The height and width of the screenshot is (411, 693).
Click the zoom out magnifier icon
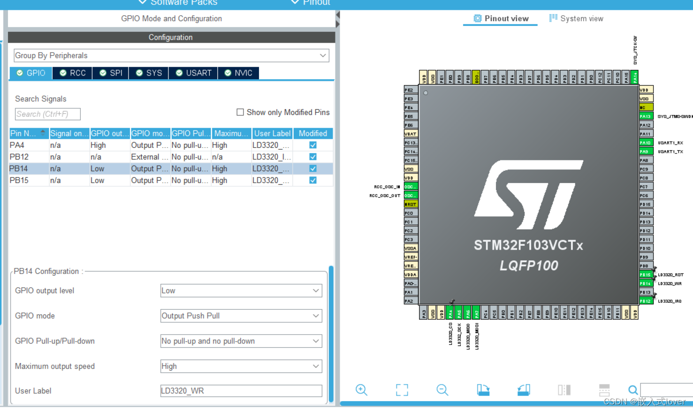click(x=442, y=390)
